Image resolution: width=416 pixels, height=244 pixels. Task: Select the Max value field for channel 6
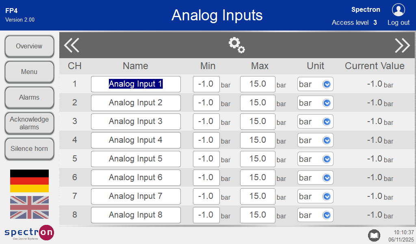coord(258,178)
